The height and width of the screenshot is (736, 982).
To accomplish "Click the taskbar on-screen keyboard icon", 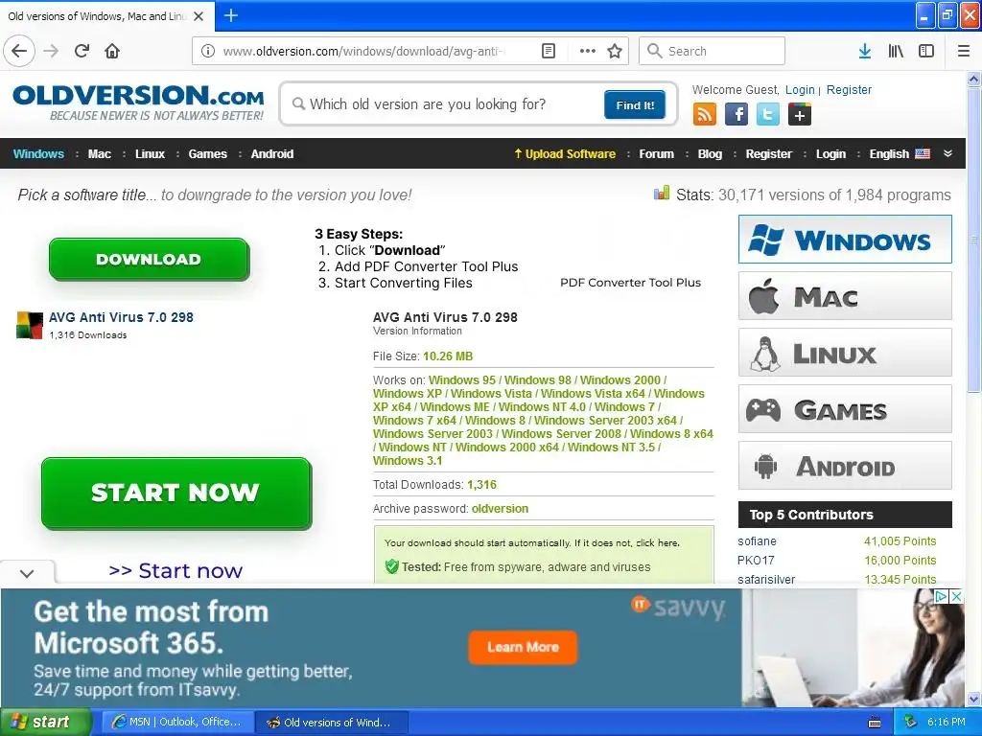I will (x=875, y=723).
